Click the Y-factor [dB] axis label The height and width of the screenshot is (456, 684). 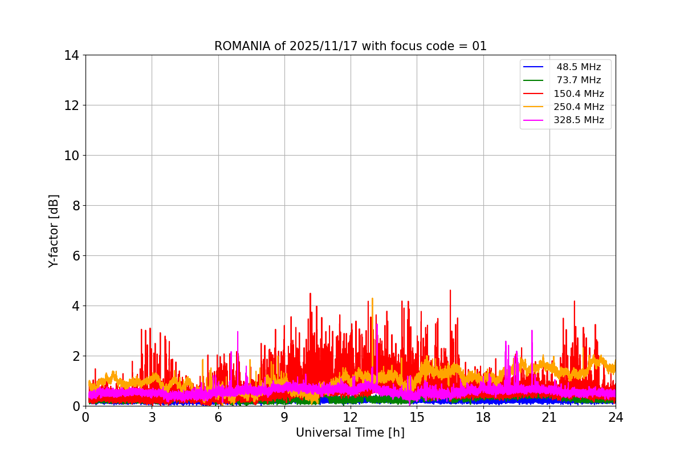tap(54, 231)
